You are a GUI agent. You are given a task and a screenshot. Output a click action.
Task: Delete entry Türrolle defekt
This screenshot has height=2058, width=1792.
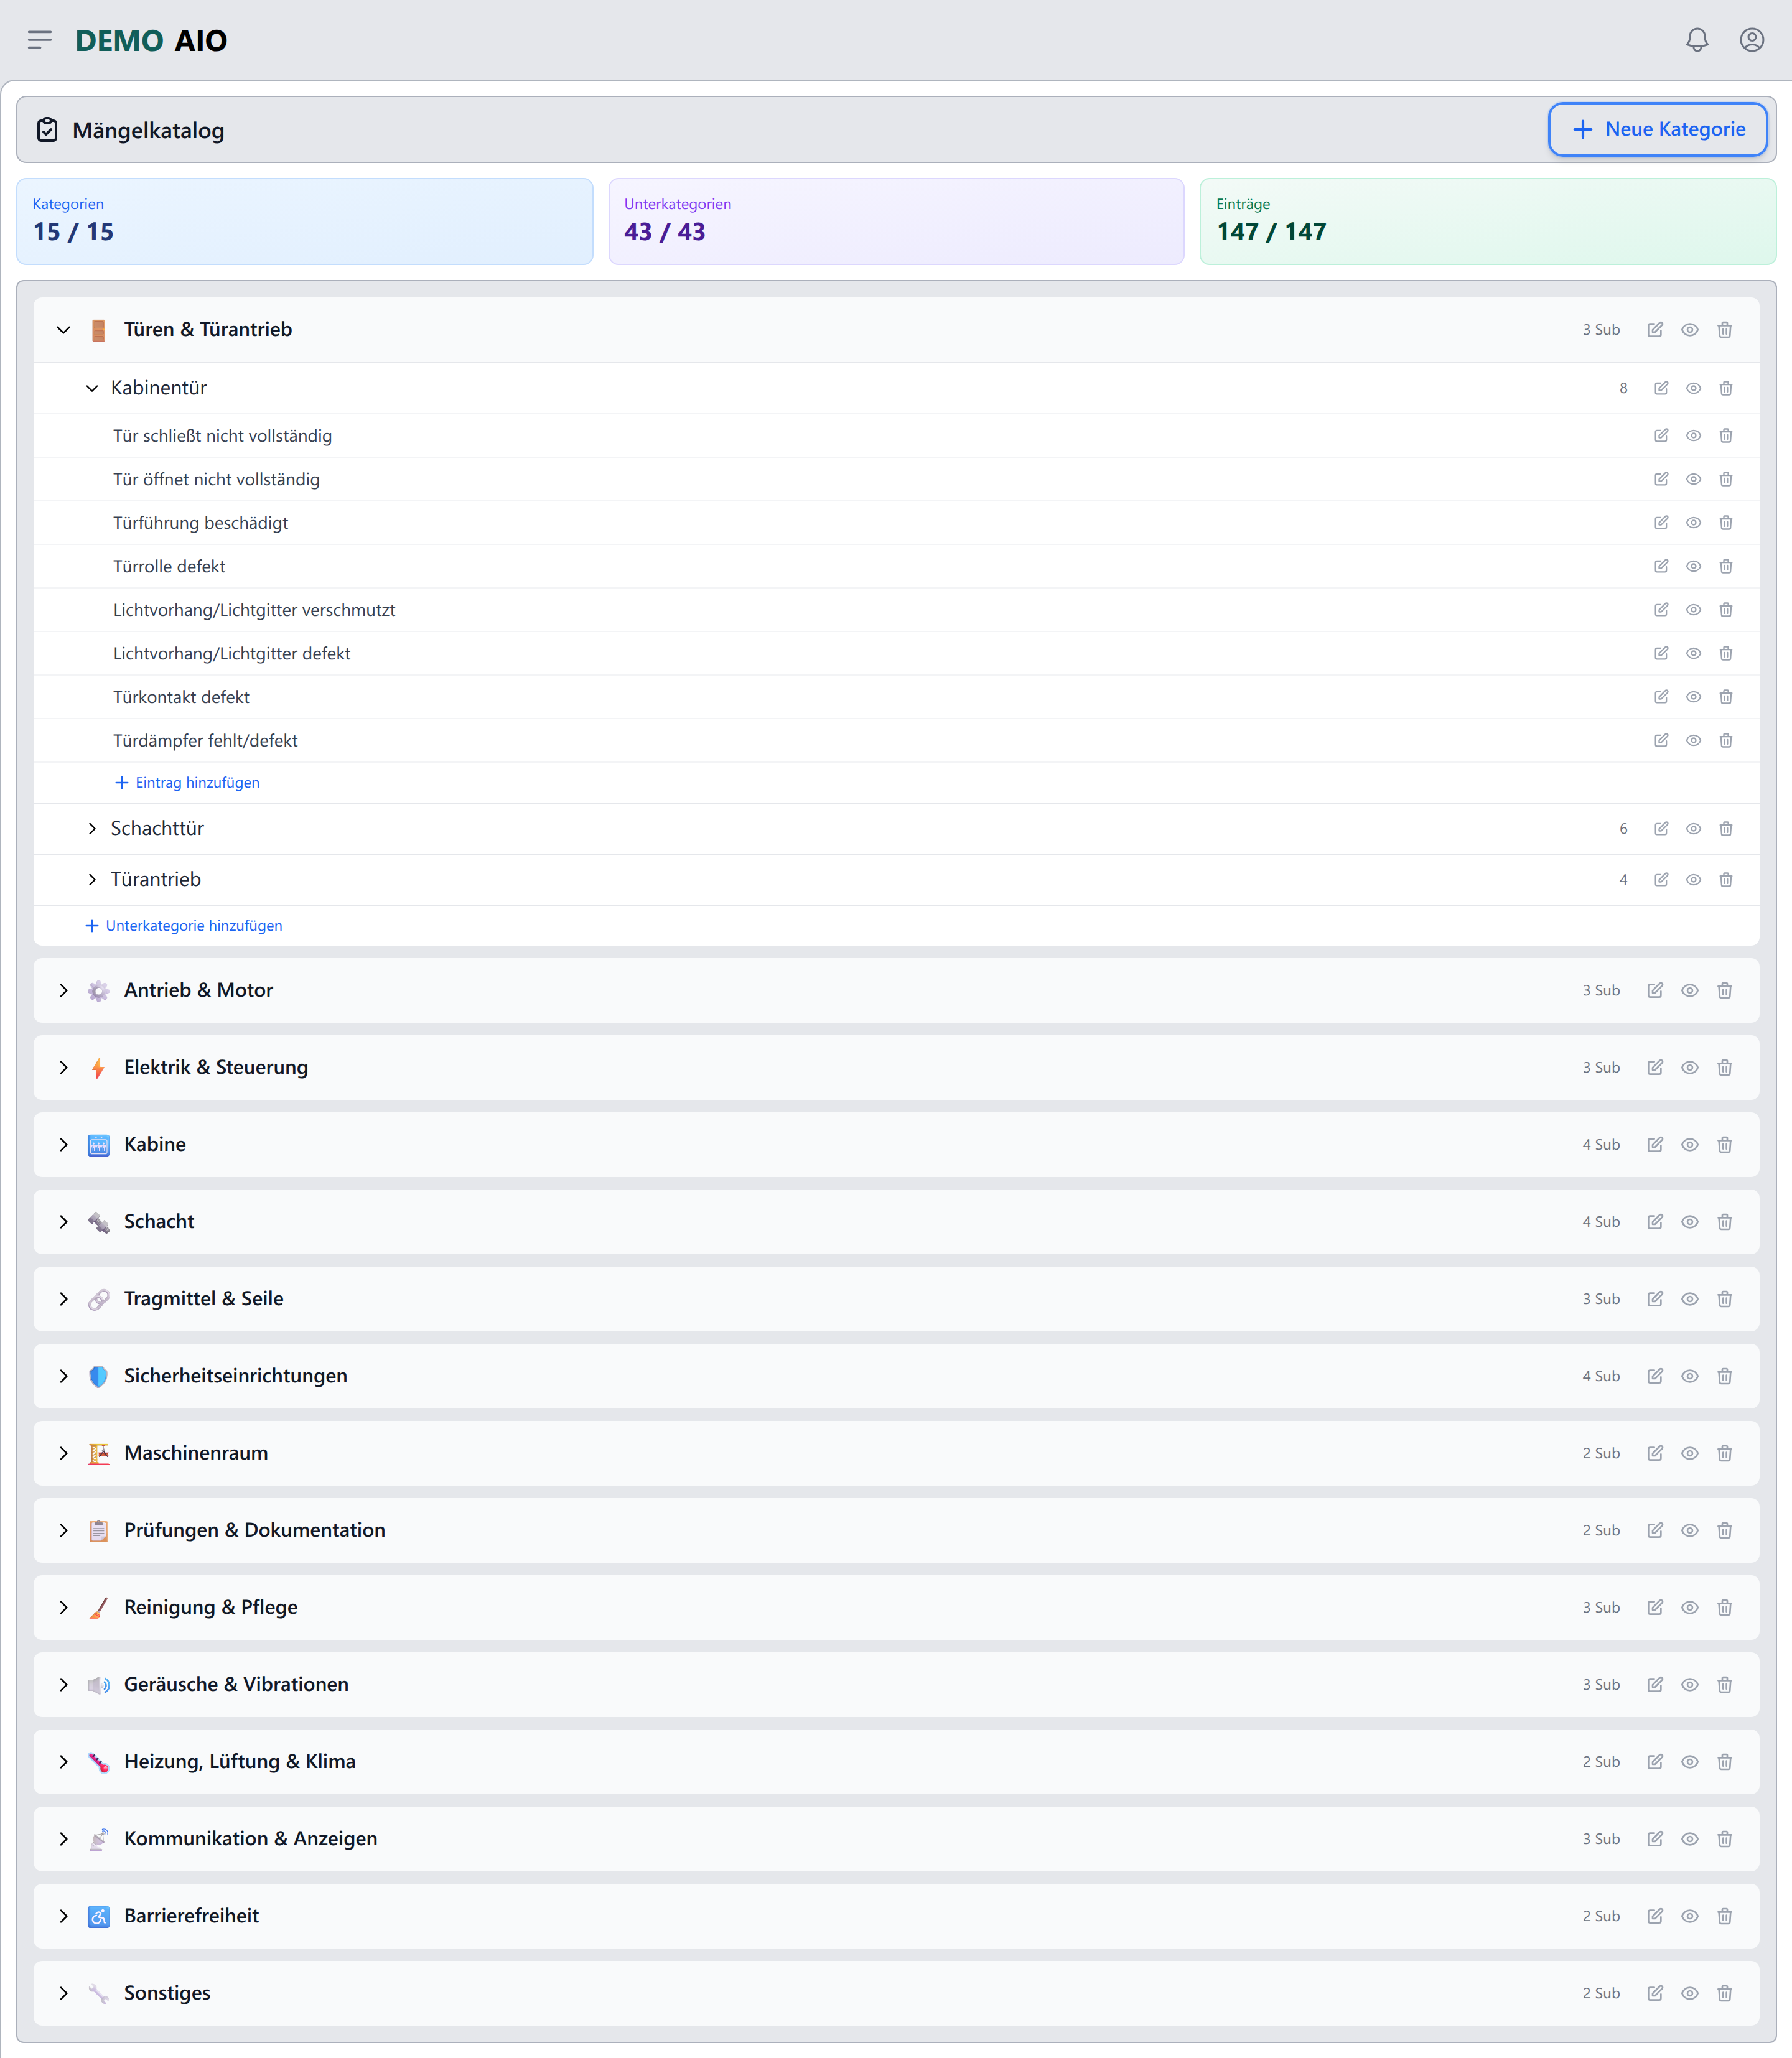[x=1726, y=566]
